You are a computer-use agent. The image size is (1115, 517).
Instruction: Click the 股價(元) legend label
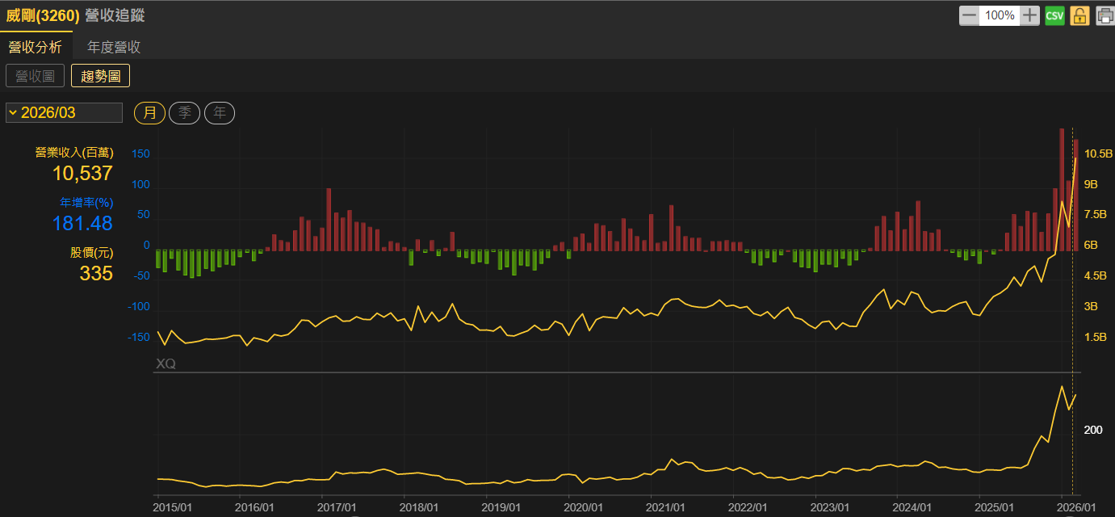click(x=91, y=253)
